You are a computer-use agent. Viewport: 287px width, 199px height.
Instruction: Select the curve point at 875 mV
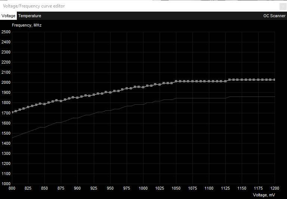point(61,101)
